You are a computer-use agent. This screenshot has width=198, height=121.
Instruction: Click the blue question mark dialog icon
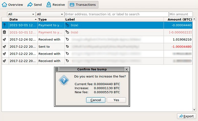point(64,80)
